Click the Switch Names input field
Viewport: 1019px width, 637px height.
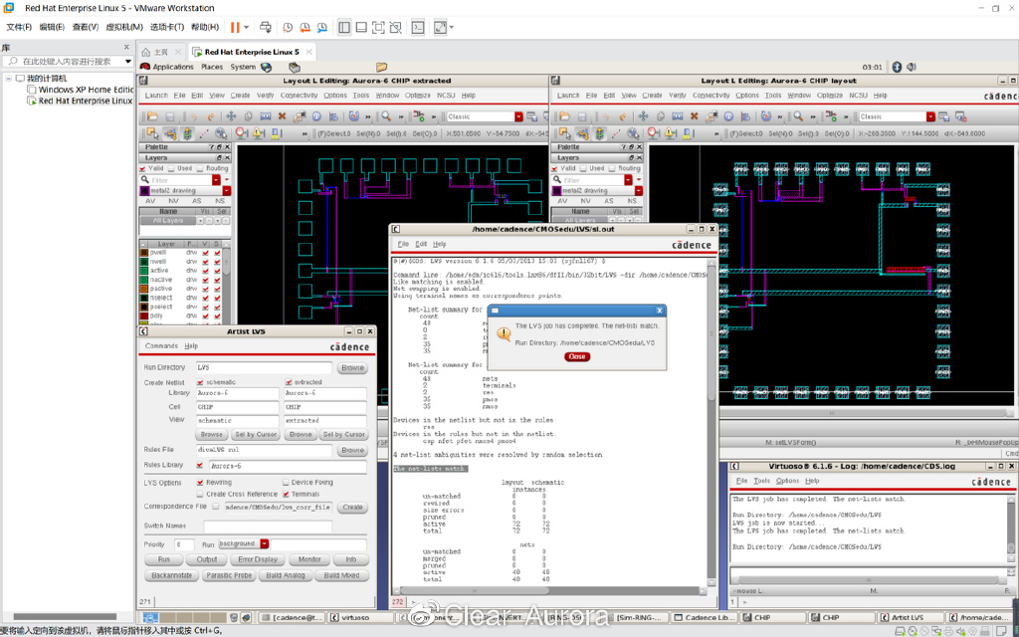click(268, 526)
